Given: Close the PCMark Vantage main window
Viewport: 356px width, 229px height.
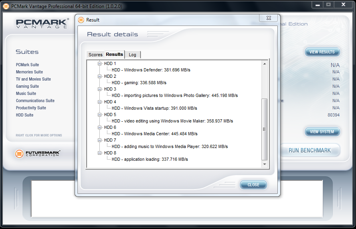Looking at the screenshot, I should pyautogui.click(x=344, y=4).
